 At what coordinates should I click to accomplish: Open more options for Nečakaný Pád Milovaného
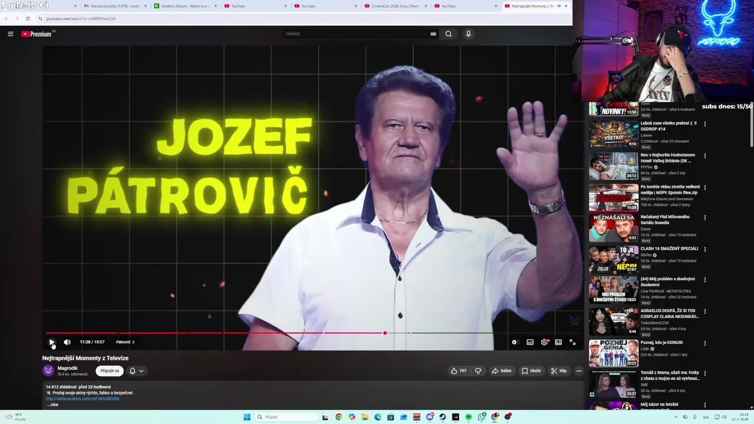(705, 218)
